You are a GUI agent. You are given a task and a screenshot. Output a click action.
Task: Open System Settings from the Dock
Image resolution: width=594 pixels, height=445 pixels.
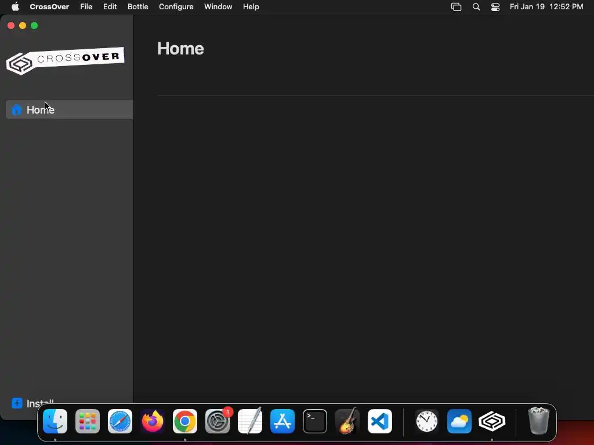(218, 421)
